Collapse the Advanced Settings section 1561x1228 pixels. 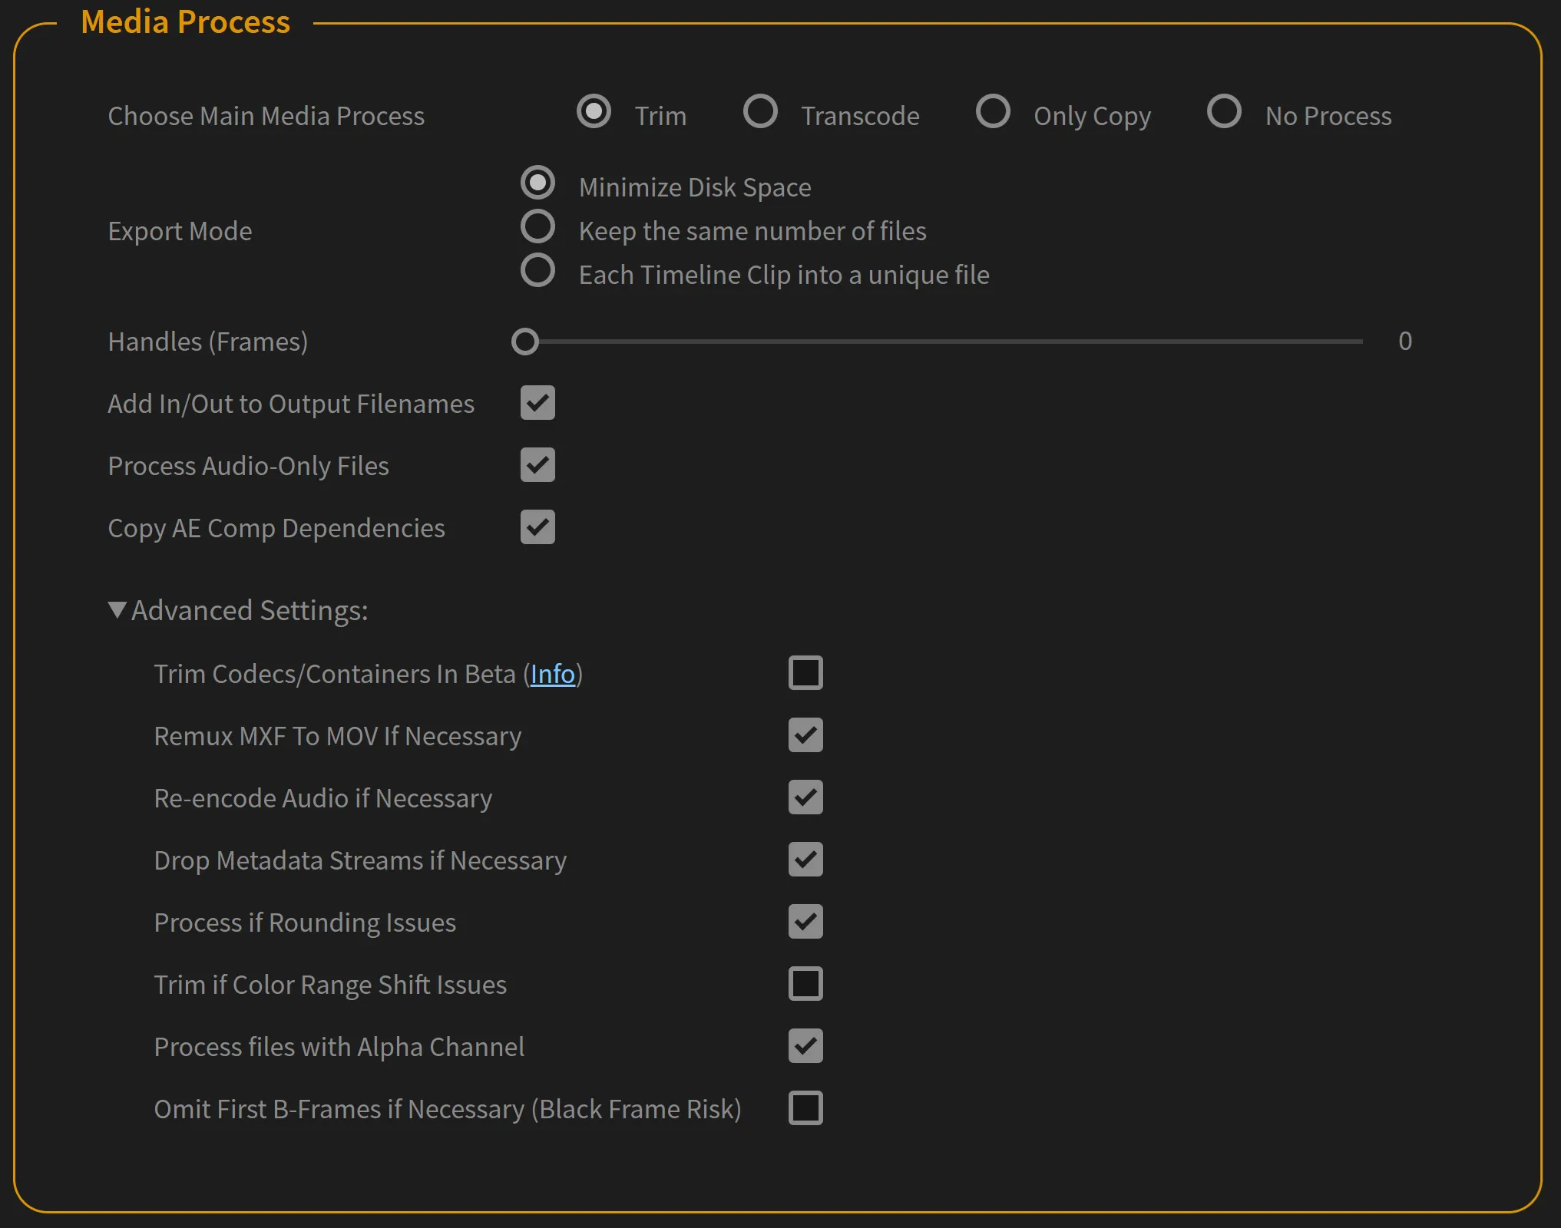pyautogui.click(x=117, y=609)
